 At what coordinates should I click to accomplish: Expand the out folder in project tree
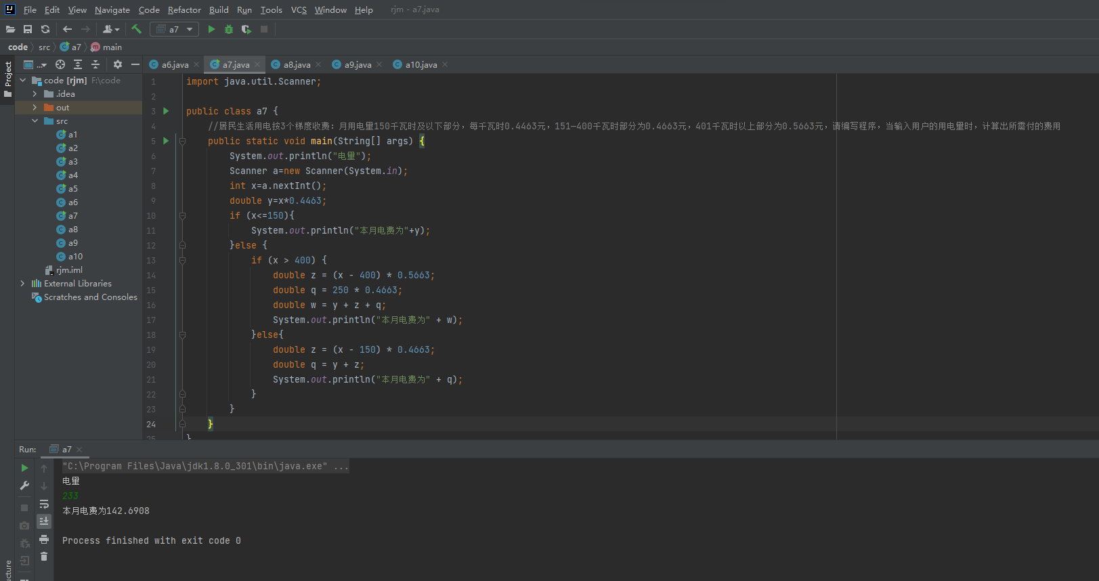coord(35,108)
